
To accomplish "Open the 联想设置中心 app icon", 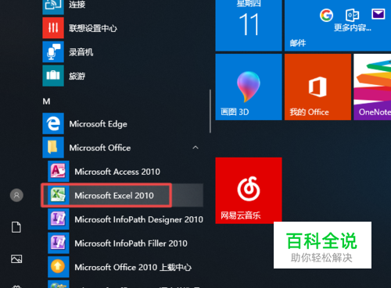I will (x=53, y=28).
